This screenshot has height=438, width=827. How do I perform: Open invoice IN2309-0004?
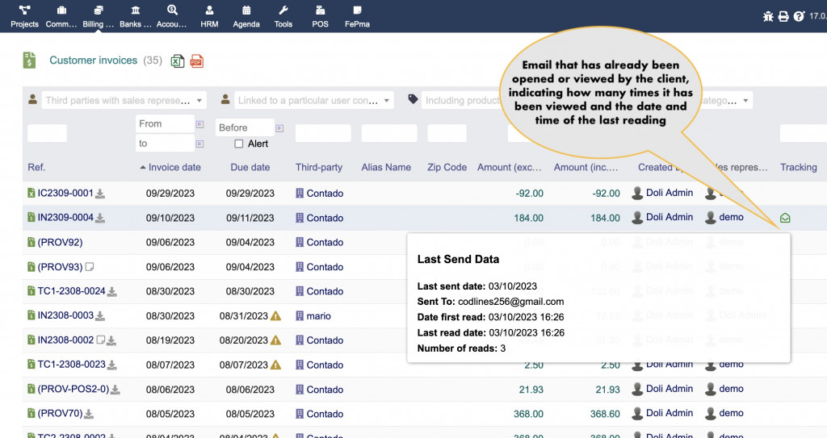pos(65,218)
